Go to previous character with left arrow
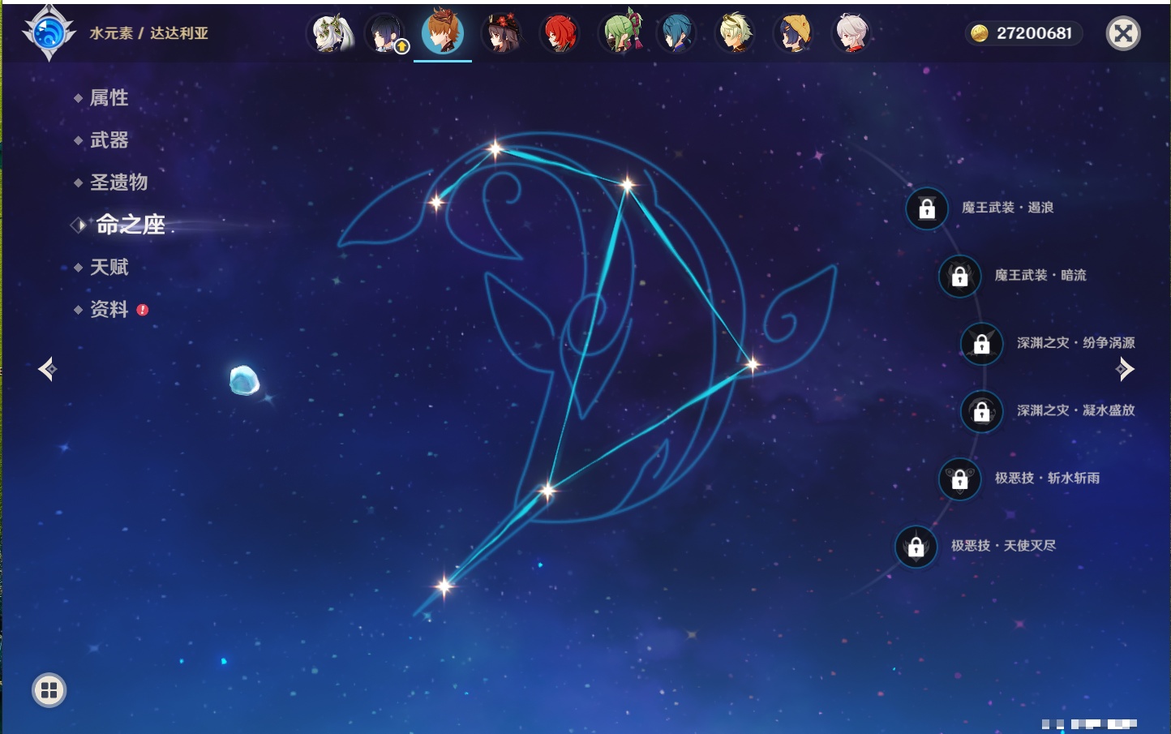Image resolution: width=1171 pixels, height=734 pixels. coord(48,369)
